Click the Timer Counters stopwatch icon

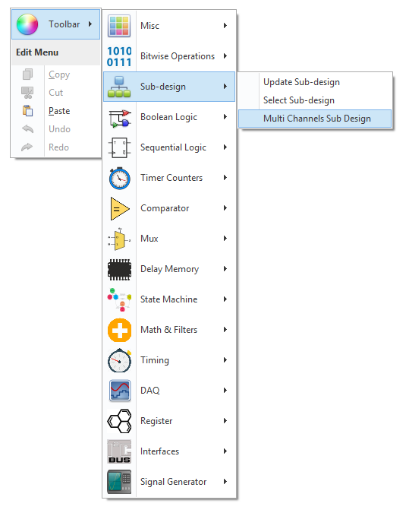(119, 178)
